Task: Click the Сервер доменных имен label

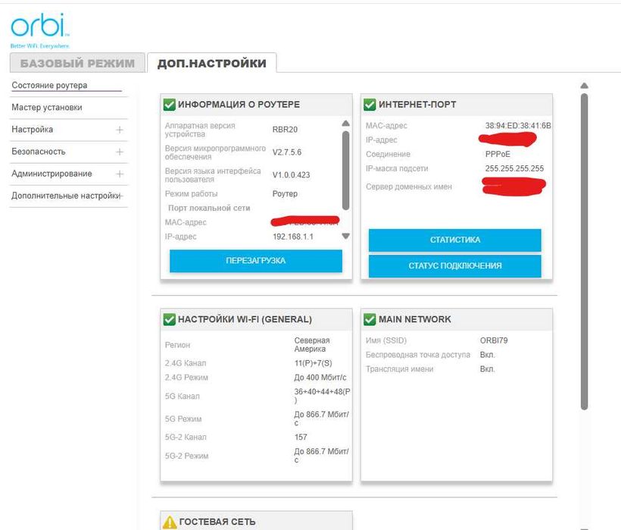Action: click(x=409, y=187)
